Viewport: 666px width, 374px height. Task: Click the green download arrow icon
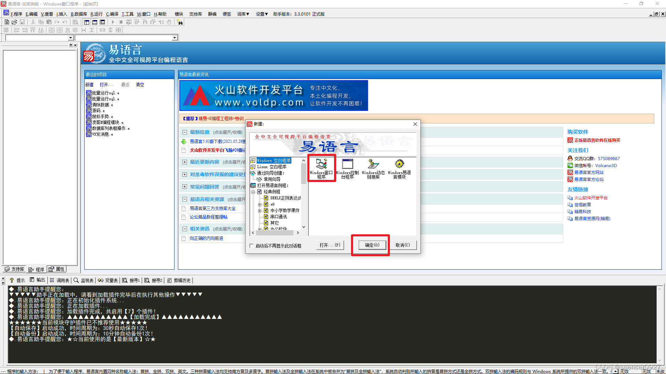184,141
